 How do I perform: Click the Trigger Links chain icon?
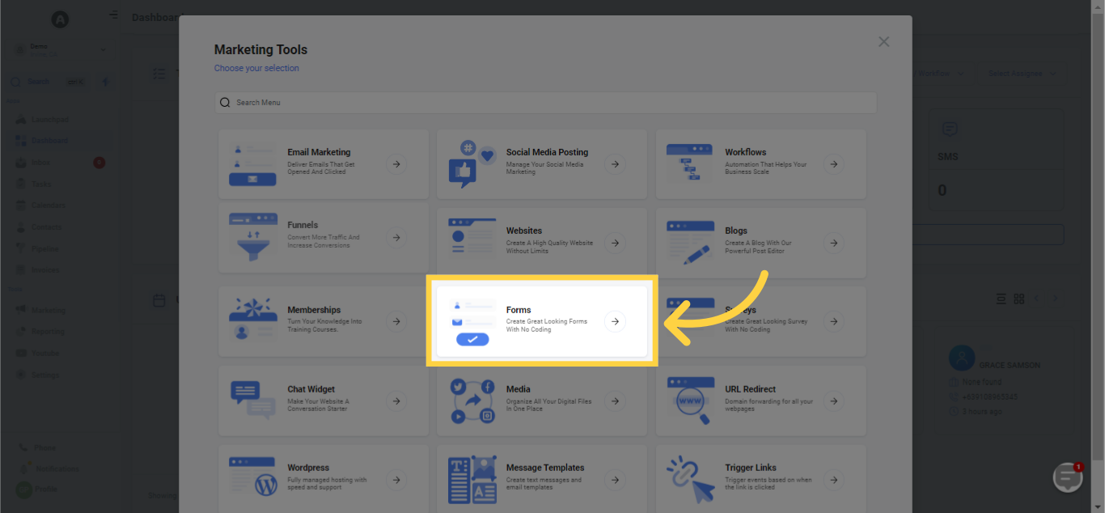pos(690,479)
